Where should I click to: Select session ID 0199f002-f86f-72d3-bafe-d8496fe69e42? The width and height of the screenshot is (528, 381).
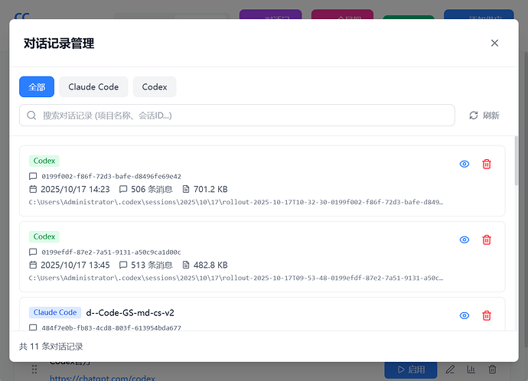click(112, 177)
